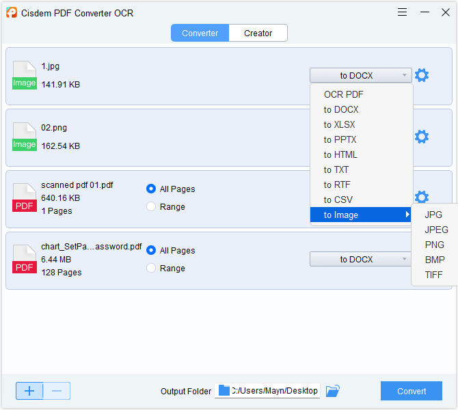Select the 02.png file name
The width and height of the screenshot is (458, 410).
click(x=54, y=128)
